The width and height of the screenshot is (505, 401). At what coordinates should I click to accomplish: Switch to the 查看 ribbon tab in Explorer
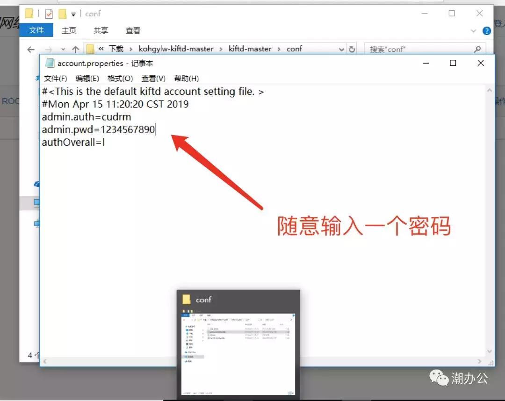133,31
